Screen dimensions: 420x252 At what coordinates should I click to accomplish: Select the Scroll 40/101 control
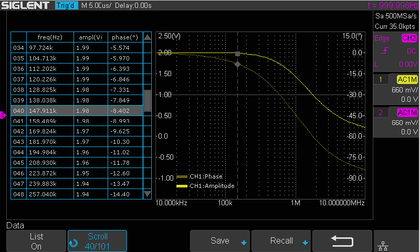tap(97, 241)
